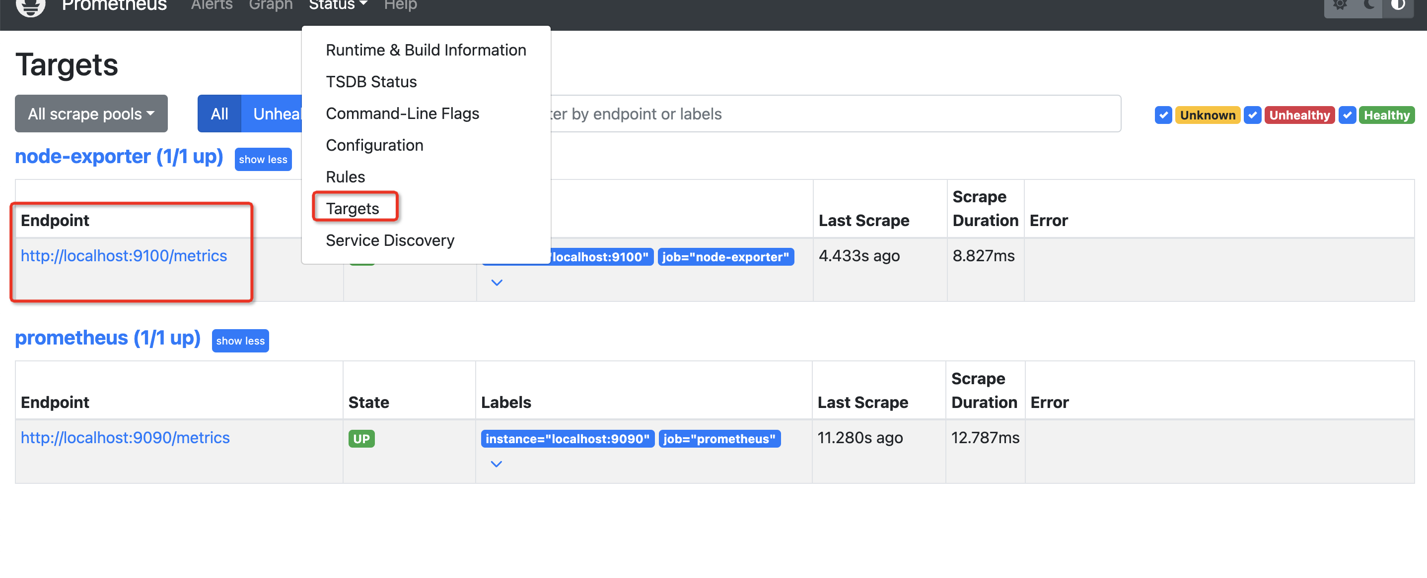Click the UP state badge for prometheus

pos(361,439)
